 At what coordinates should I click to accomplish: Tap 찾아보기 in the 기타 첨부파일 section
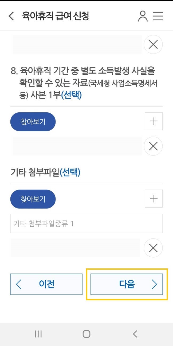pos(33,199)
